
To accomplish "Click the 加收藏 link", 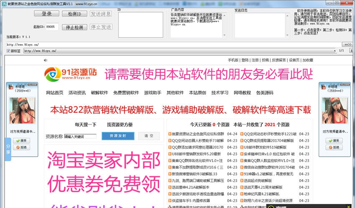I will click(x=308, y=60).
